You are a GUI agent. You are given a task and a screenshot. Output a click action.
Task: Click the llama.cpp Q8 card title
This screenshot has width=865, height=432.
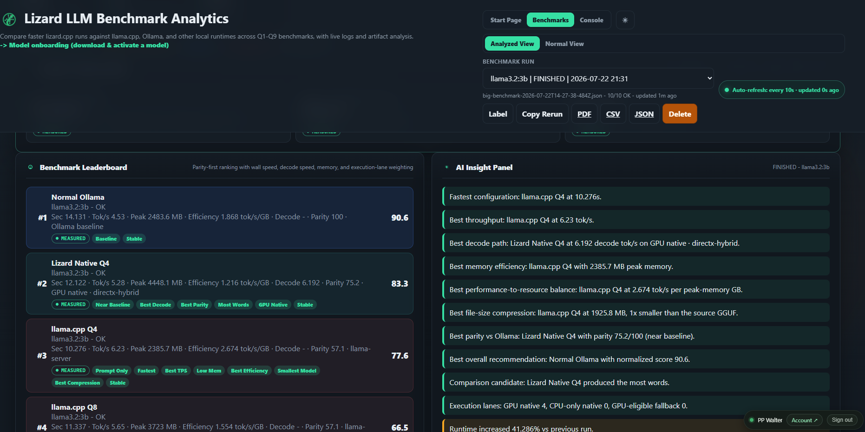click(x=74, y=407)
